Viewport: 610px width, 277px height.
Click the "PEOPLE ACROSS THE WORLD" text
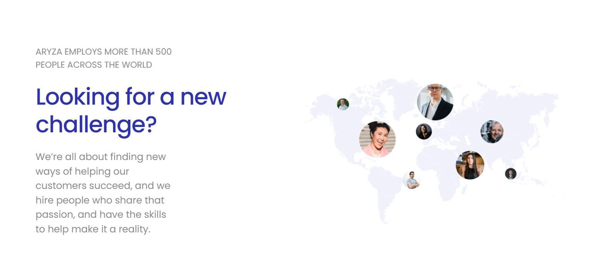pos(94,65)
